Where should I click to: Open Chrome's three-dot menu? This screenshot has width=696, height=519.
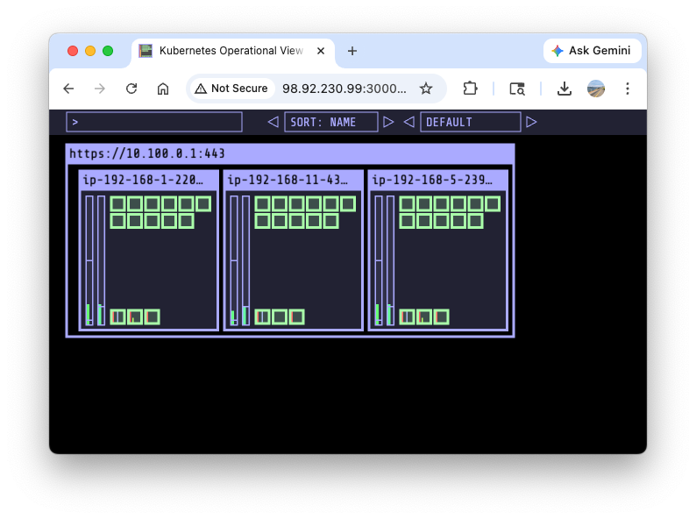click(x=628, y=89)
